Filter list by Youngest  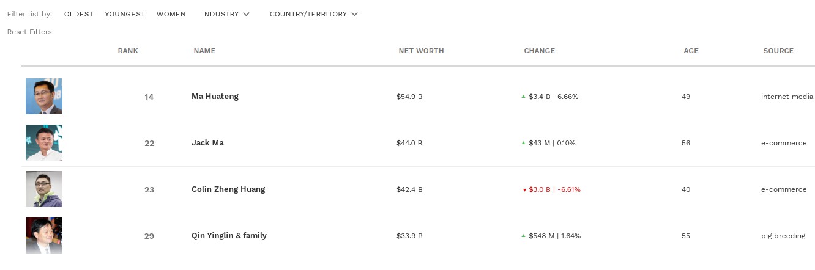pos(125,14)
